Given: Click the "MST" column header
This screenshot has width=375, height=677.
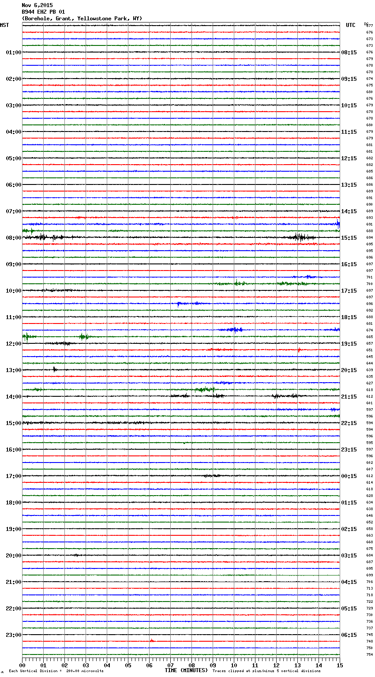Looking at the screenshot, I should (4, 25).
